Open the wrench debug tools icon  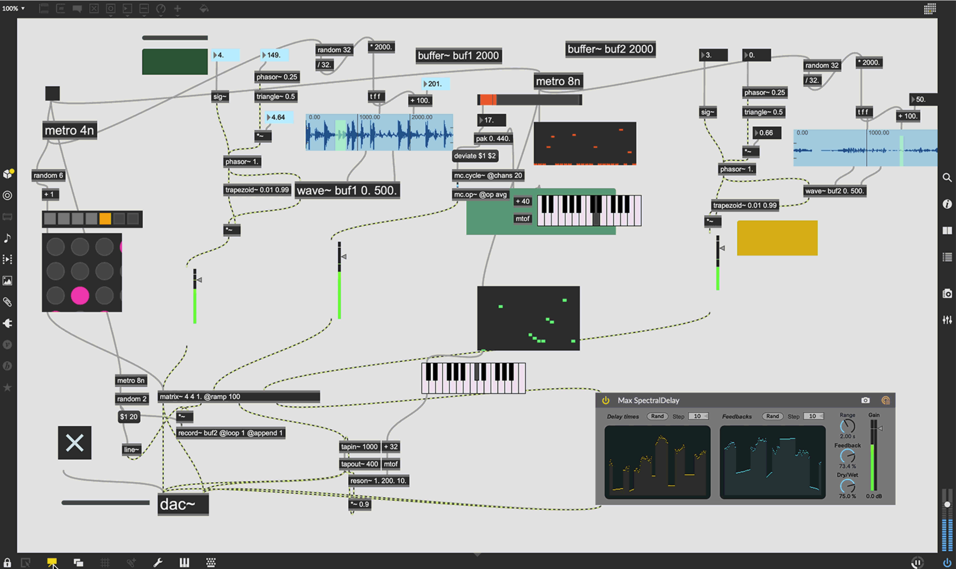158,563
